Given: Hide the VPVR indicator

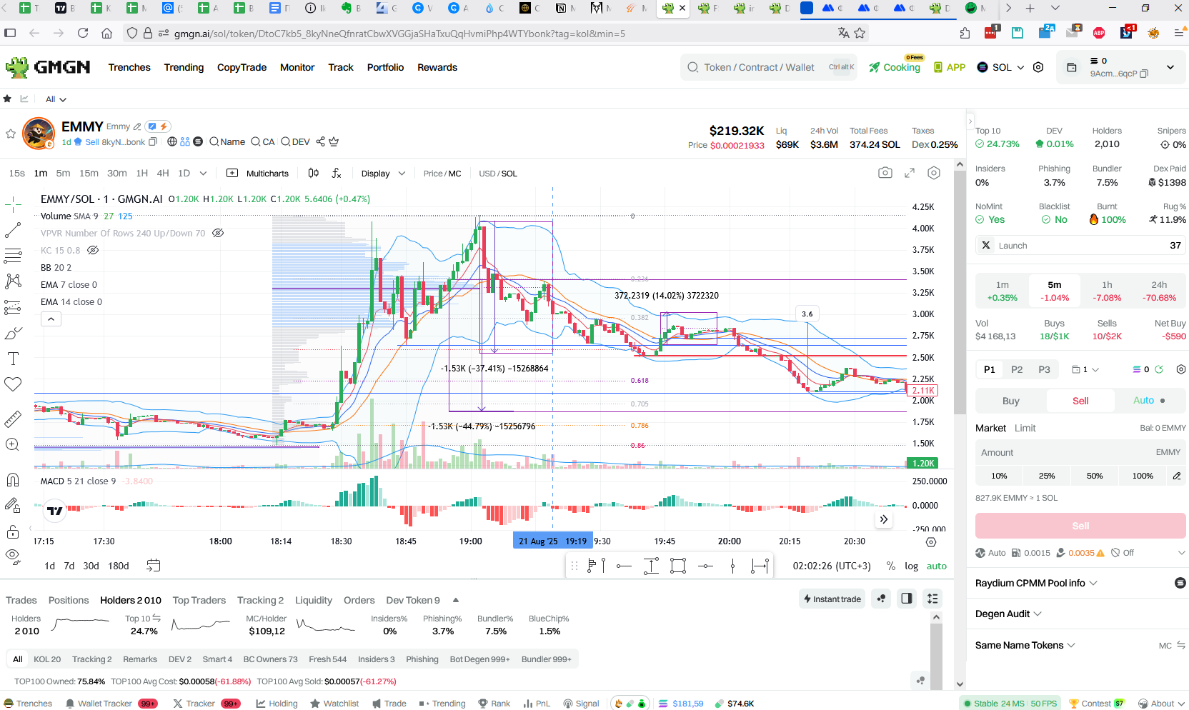Looking at the screenshot, I should click(x=219, y=233).
